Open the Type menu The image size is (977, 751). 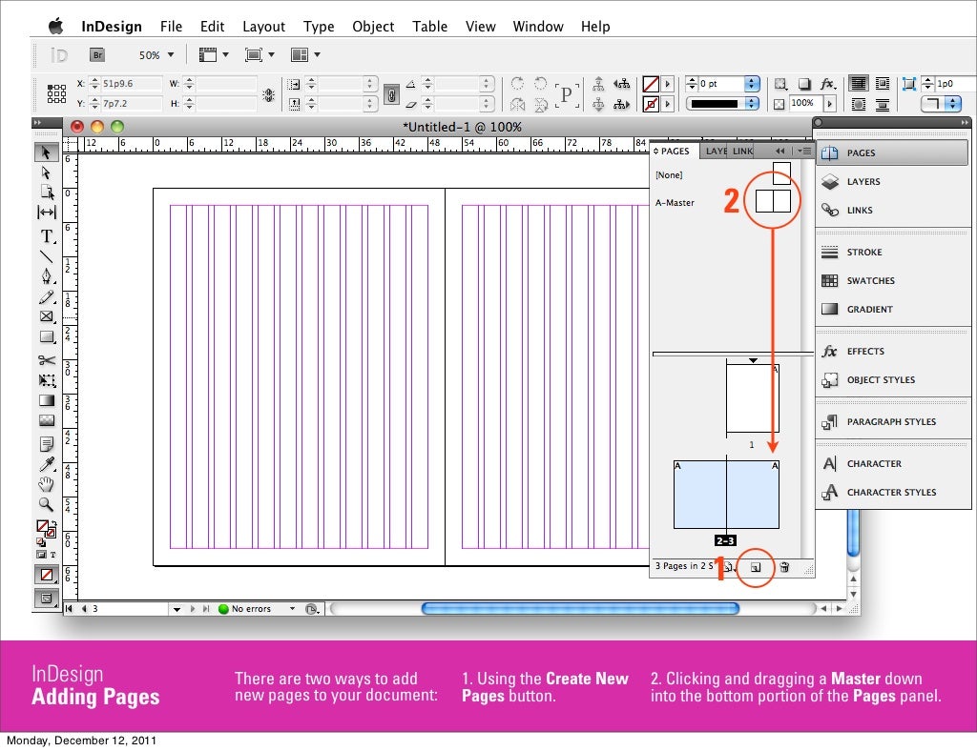tap(319, 26)
